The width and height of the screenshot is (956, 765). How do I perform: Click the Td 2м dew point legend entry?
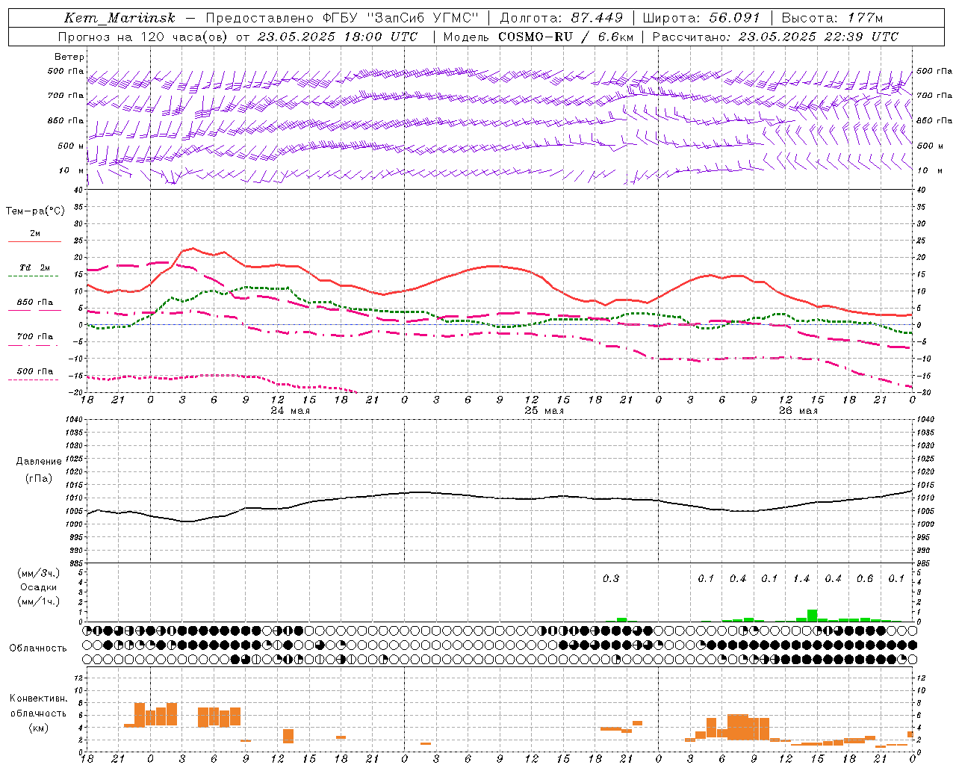click(x=34, y=267)
